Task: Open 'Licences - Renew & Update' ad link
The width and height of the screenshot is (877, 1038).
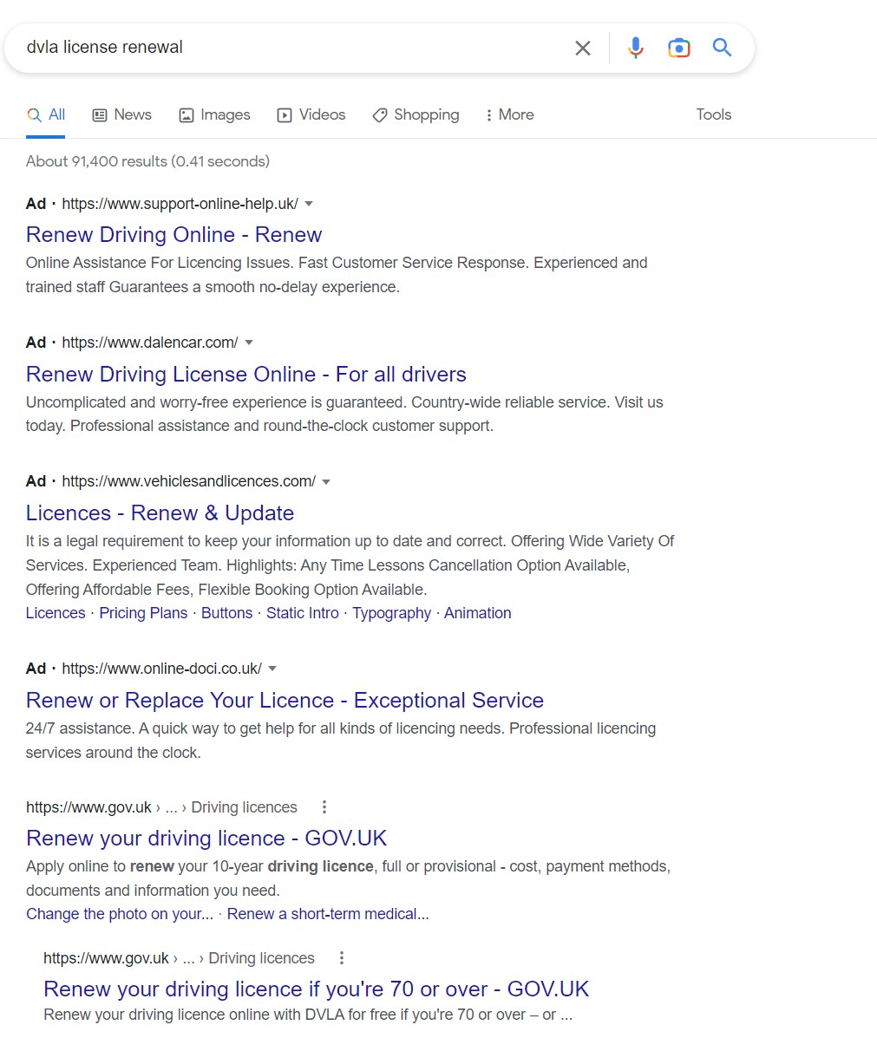Action: click(160, 513)
